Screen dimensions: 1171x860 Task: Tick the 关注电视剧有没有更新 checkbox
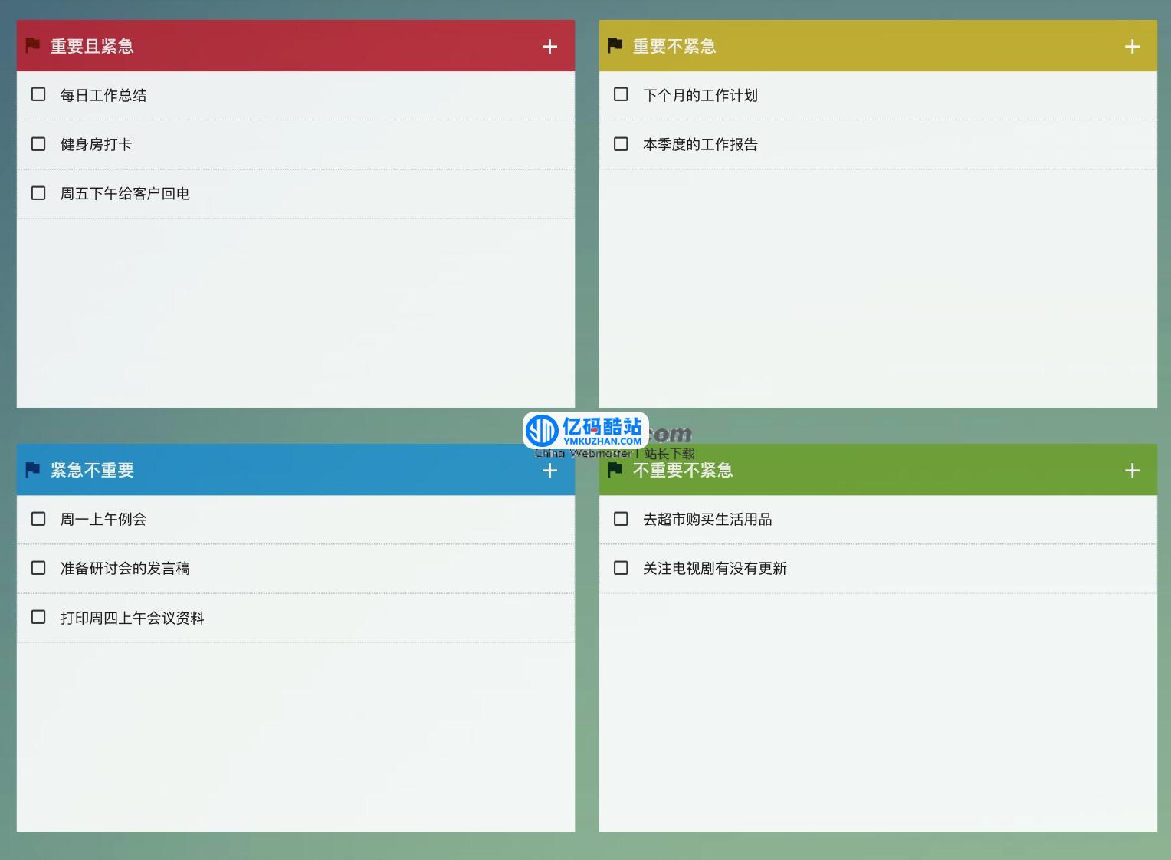621,567
